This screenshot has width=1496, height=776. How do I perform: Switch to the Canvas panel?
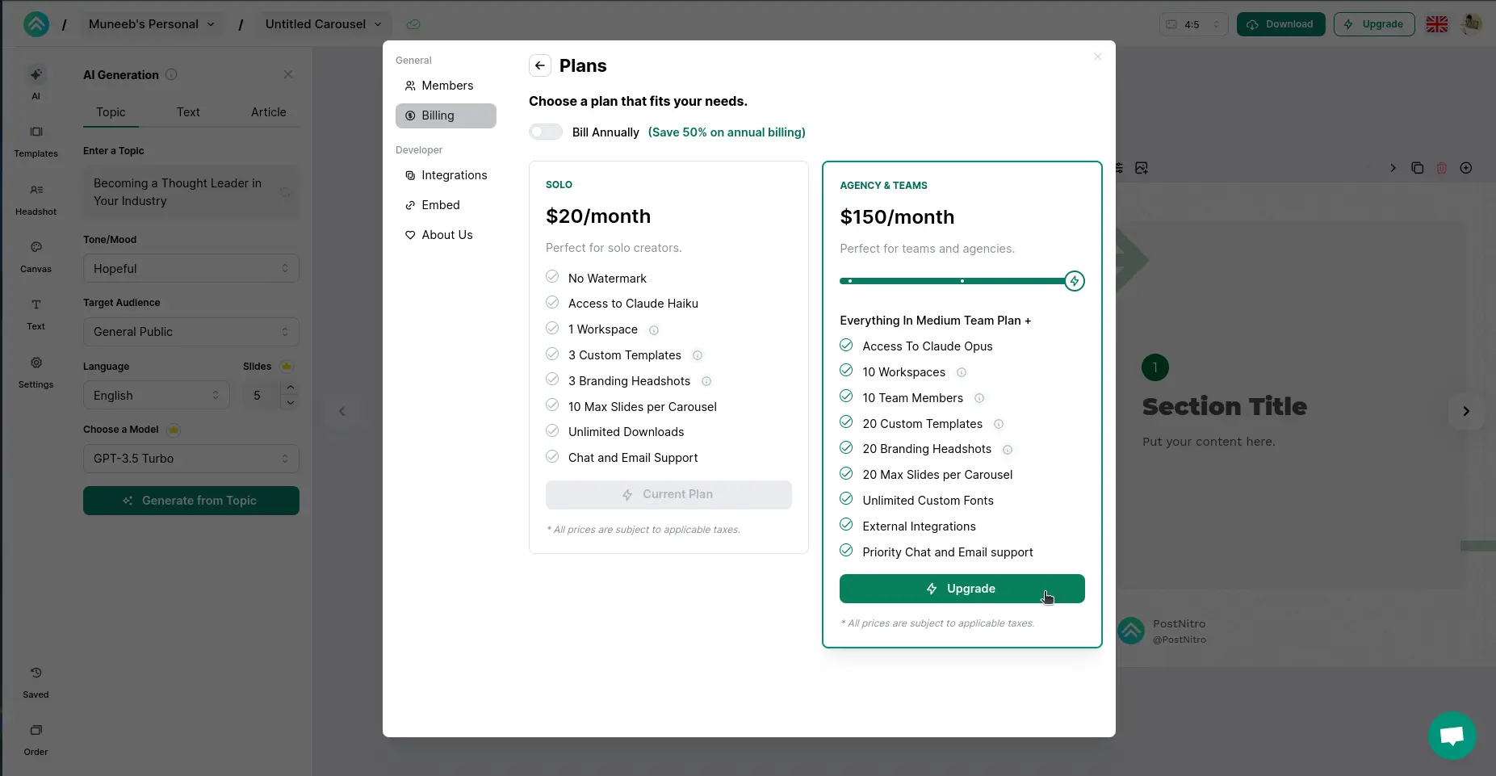click(36, 255)
